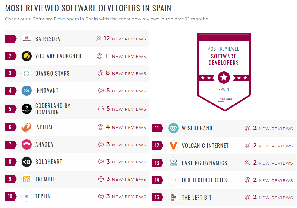Click the Lasting Dynamics logo
The height and width of the screenshot is (208, 297).
(x=173, y=163)
